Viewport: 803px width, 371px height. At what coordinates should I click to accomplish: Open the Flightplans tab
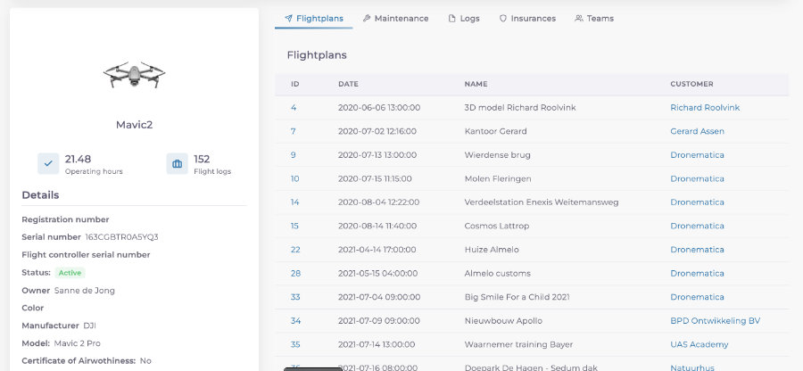[x=313, y=19]
